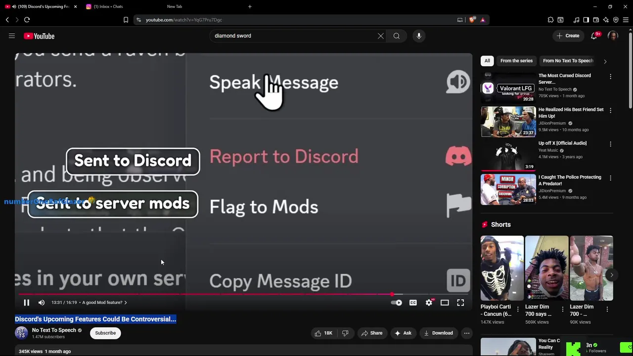Download the video
Viewport: 633px width, 356px height.
tap(438, 333)
